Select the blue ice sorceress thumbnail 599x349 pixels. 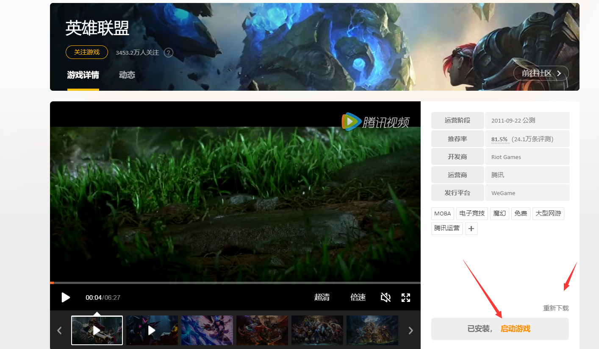(x=207, y=330)
